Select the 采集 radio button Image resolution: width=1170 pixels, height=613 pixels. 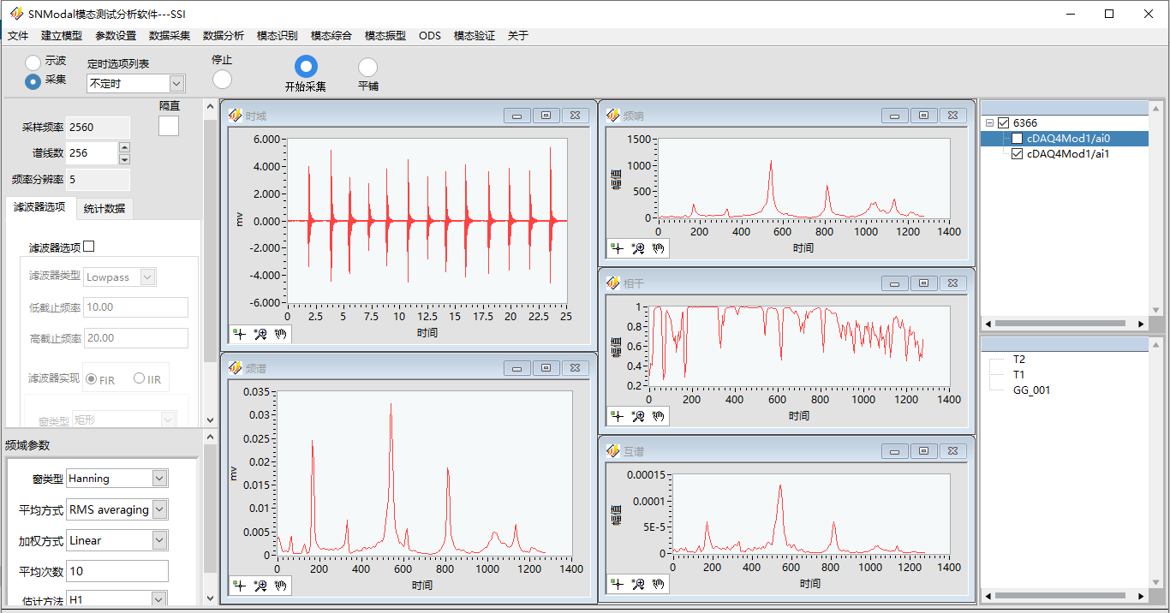(x=33, y=81)
